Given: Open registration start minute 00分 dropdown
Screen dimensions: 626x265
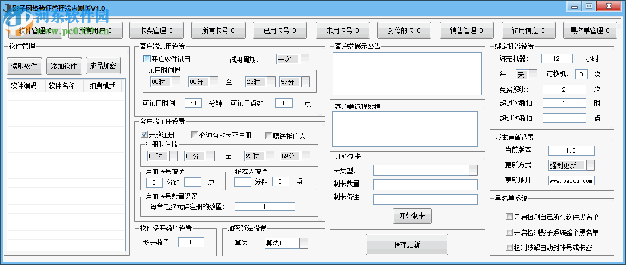Looking at the screenshot, I should 199,156.
